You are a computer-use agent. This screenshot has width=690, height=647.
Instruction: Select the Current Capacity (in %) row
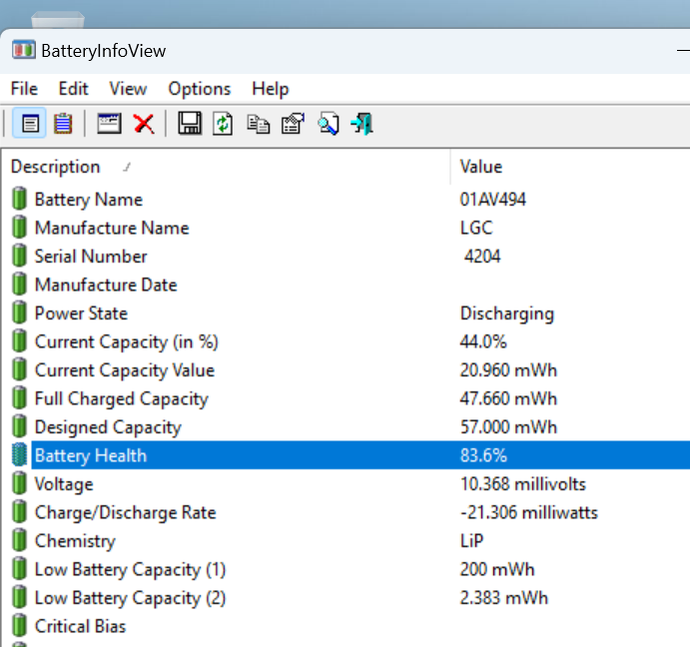[x=345, y=341]
